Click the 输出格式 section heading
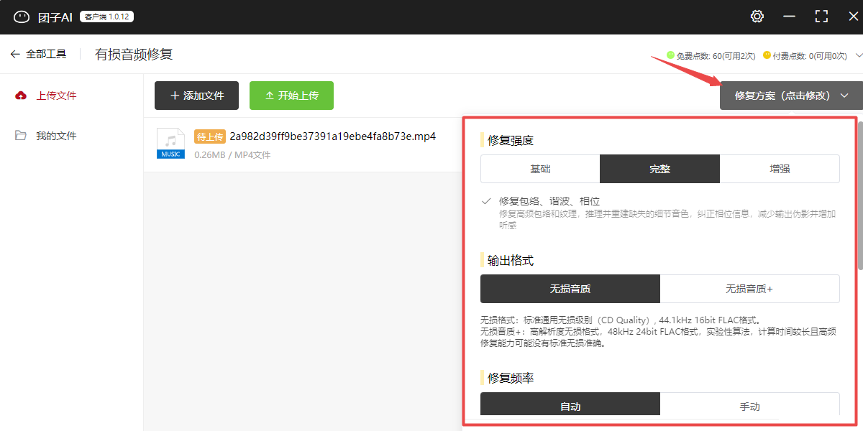 click(x=511, y=260)
